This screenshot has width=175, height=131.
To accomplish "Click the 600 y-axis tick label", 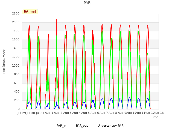I will 17,83.
